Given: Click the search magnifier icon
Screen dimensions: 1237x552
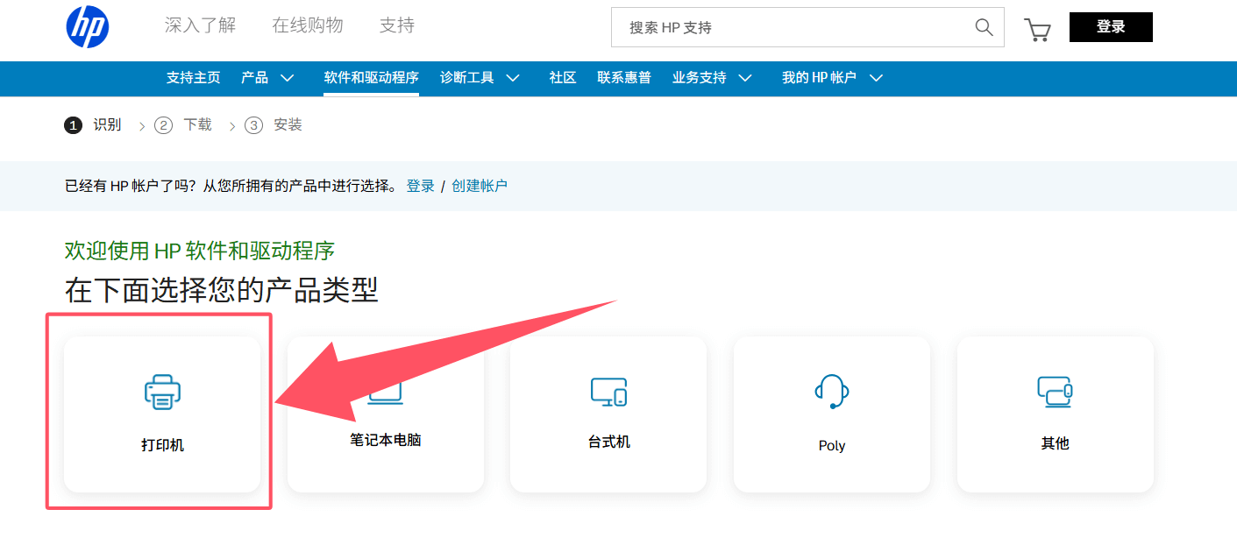Looking at the screenshot, I should pos(984,27).
